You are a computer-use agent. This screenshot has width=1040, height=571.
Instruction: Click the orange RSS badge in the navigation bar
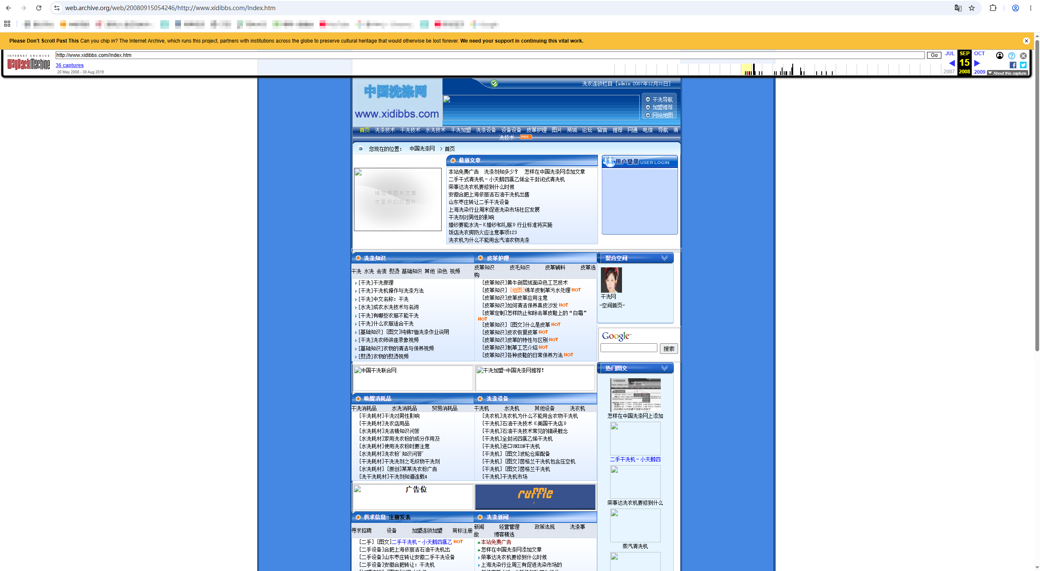point(525,137)
